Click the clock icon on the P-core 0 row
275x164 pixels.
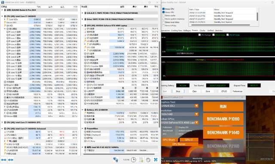point(8,32)
